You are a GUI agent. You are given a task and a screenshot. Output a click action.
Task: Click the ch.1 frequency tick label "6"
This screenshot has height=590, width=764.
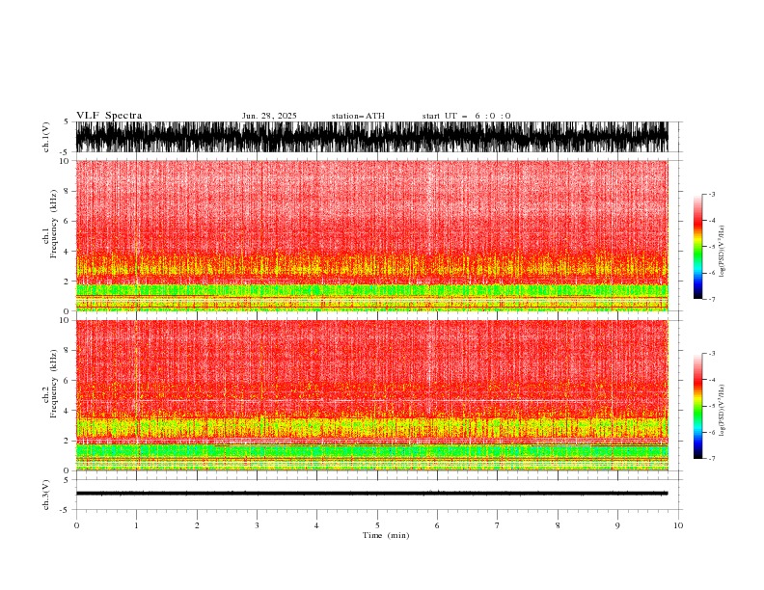(67, 221)
